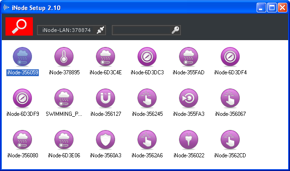Image resolution: width=290 pixels, height=171 pixels.
Task: Click the iNode-LAN:378874 address field
Action: pos(71,30)
